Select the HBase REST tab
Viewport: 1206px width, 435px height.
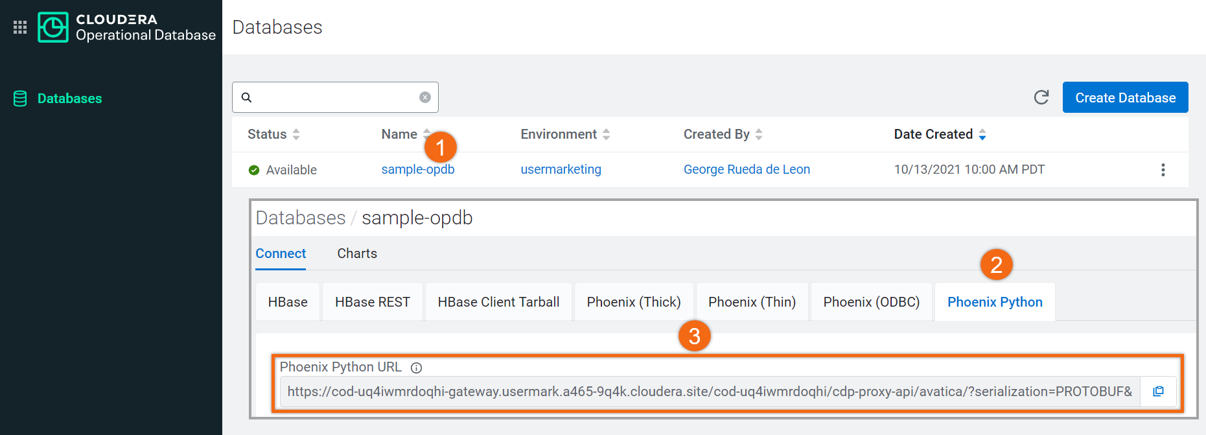coord(373,302)
